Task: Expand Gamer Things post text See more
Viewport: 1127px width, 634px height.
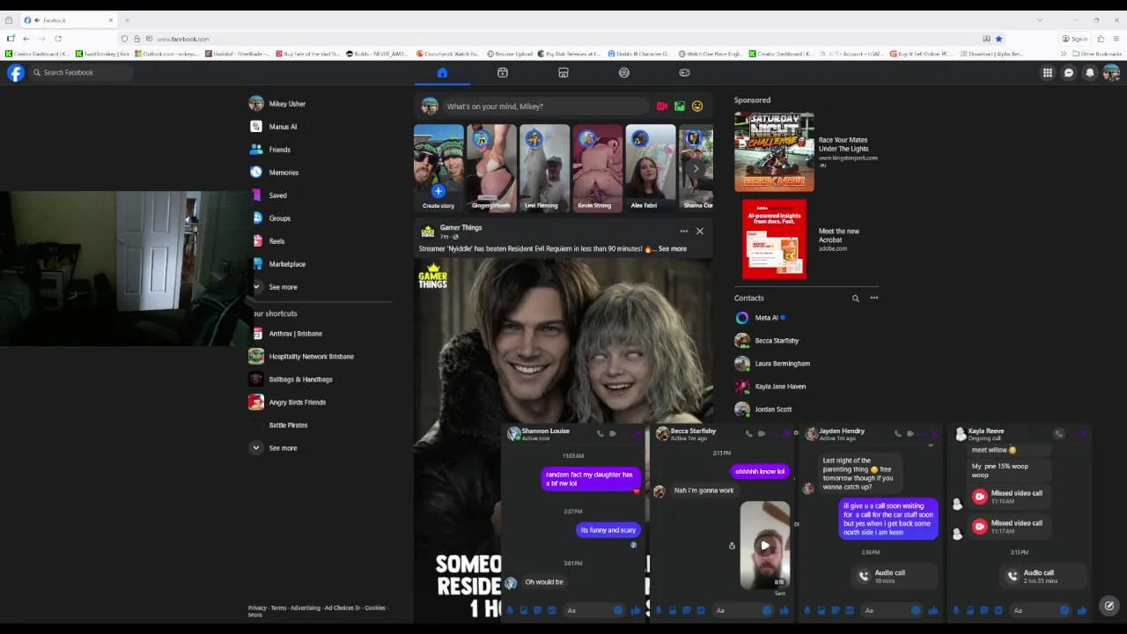Action: [x=672, y=249]
